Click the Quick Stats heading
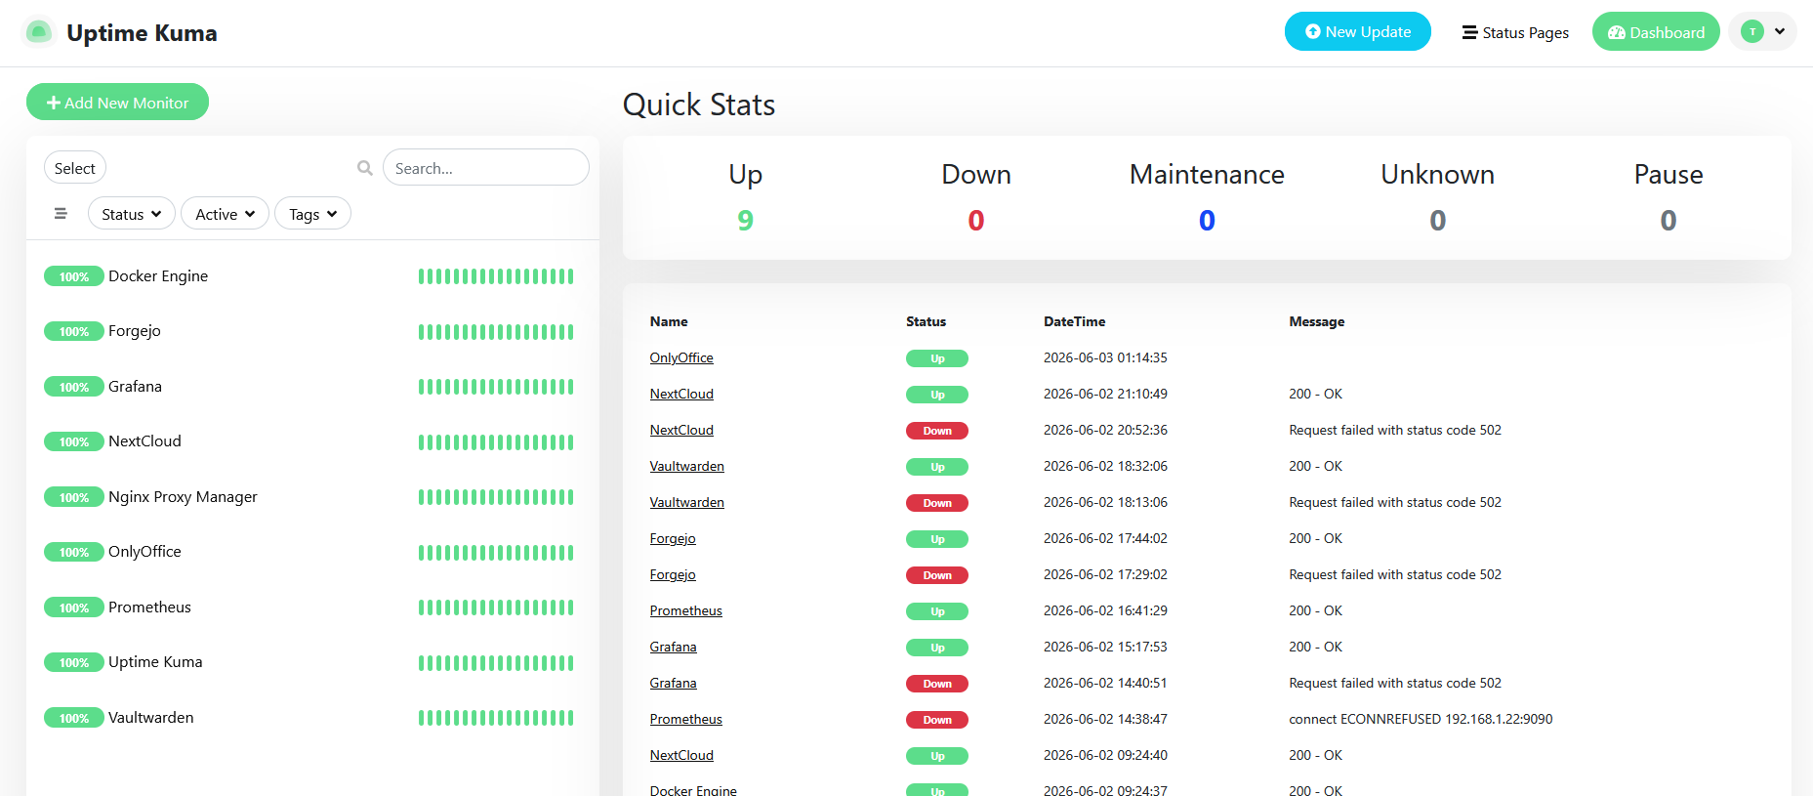Screen dimensions: 1813x796 pos(699,105)
